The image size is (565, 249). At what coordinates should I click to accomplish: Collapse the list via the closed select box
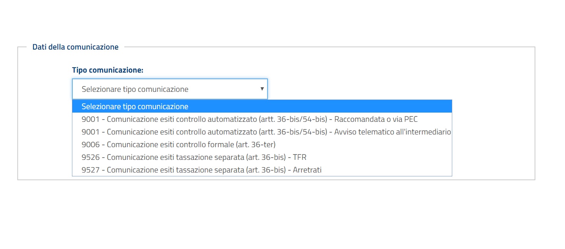pyautogui.click(x=170, y=89)
